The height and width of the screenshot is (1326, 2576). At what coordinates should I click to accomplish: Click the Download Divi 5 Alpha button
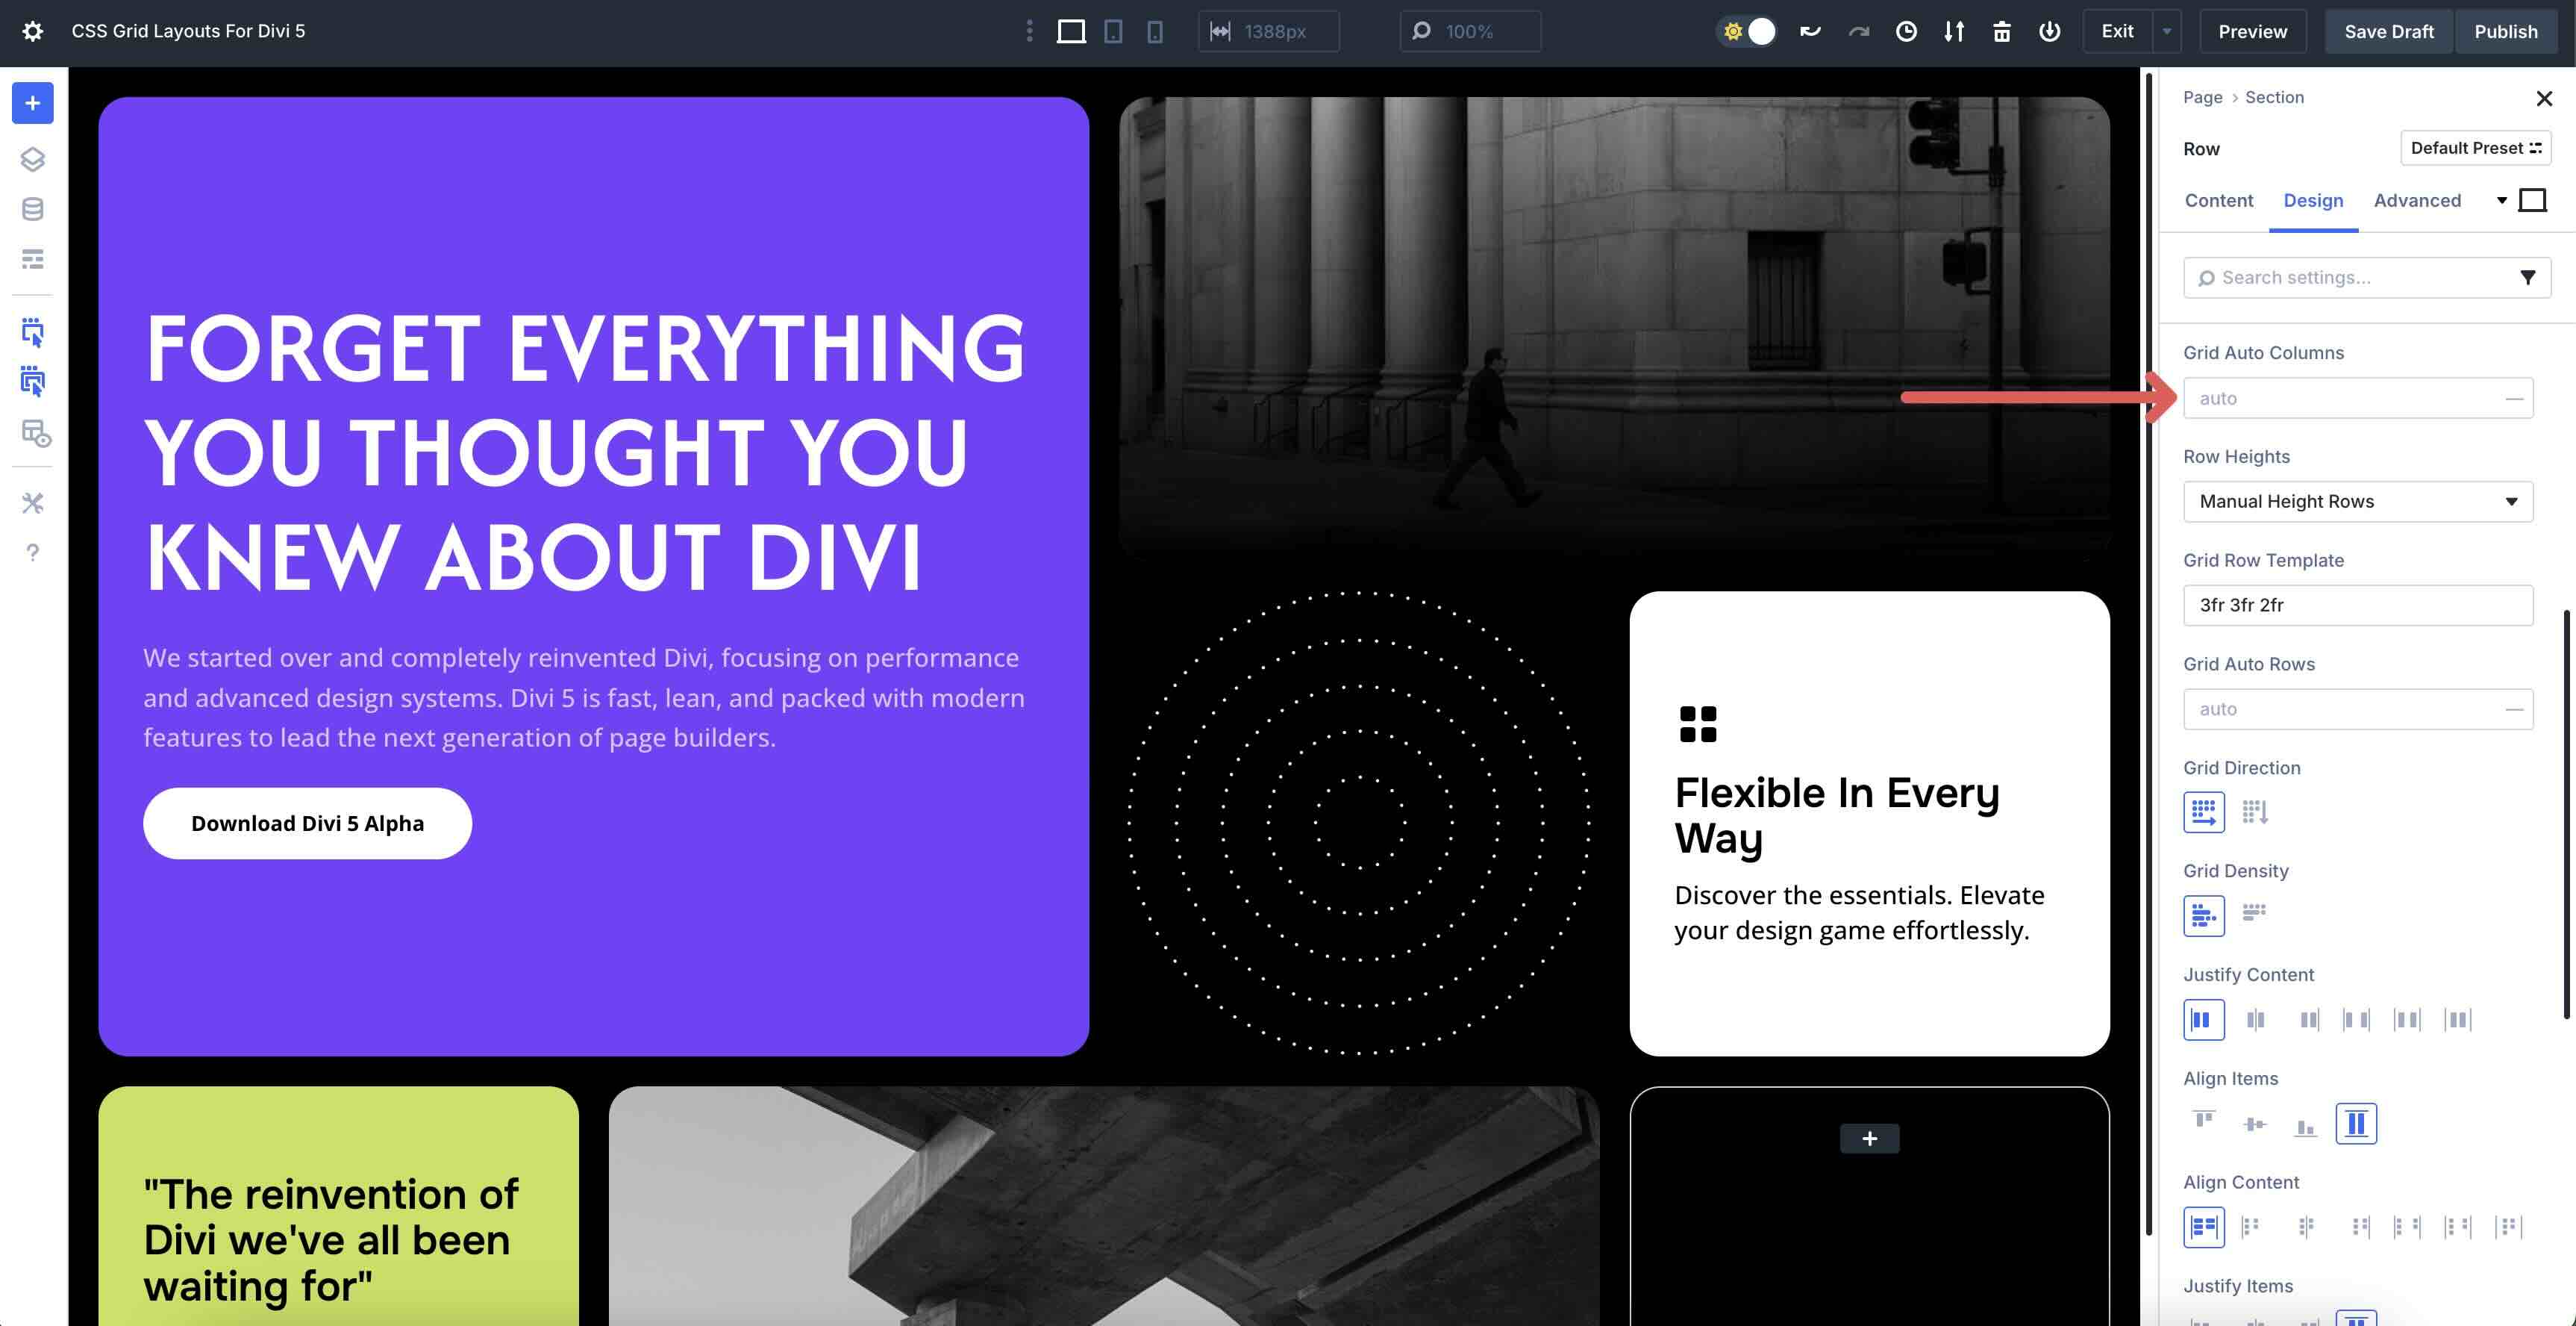[x=307, y=823]
